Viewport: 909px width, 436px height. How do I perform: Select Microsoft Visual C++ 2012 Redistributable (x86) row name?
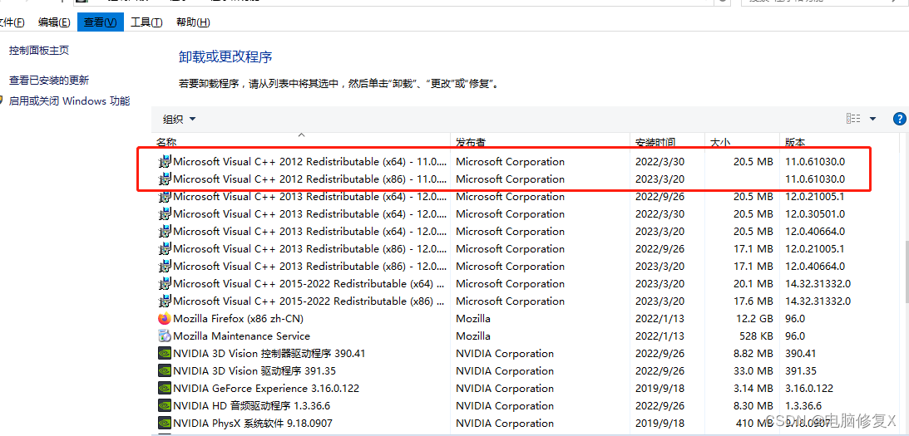pos(310,179)
